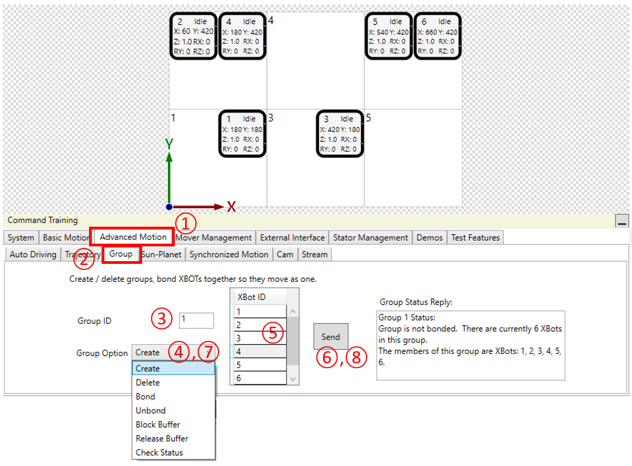Open the Sun-Planet sub-tab

click(161, 255)
